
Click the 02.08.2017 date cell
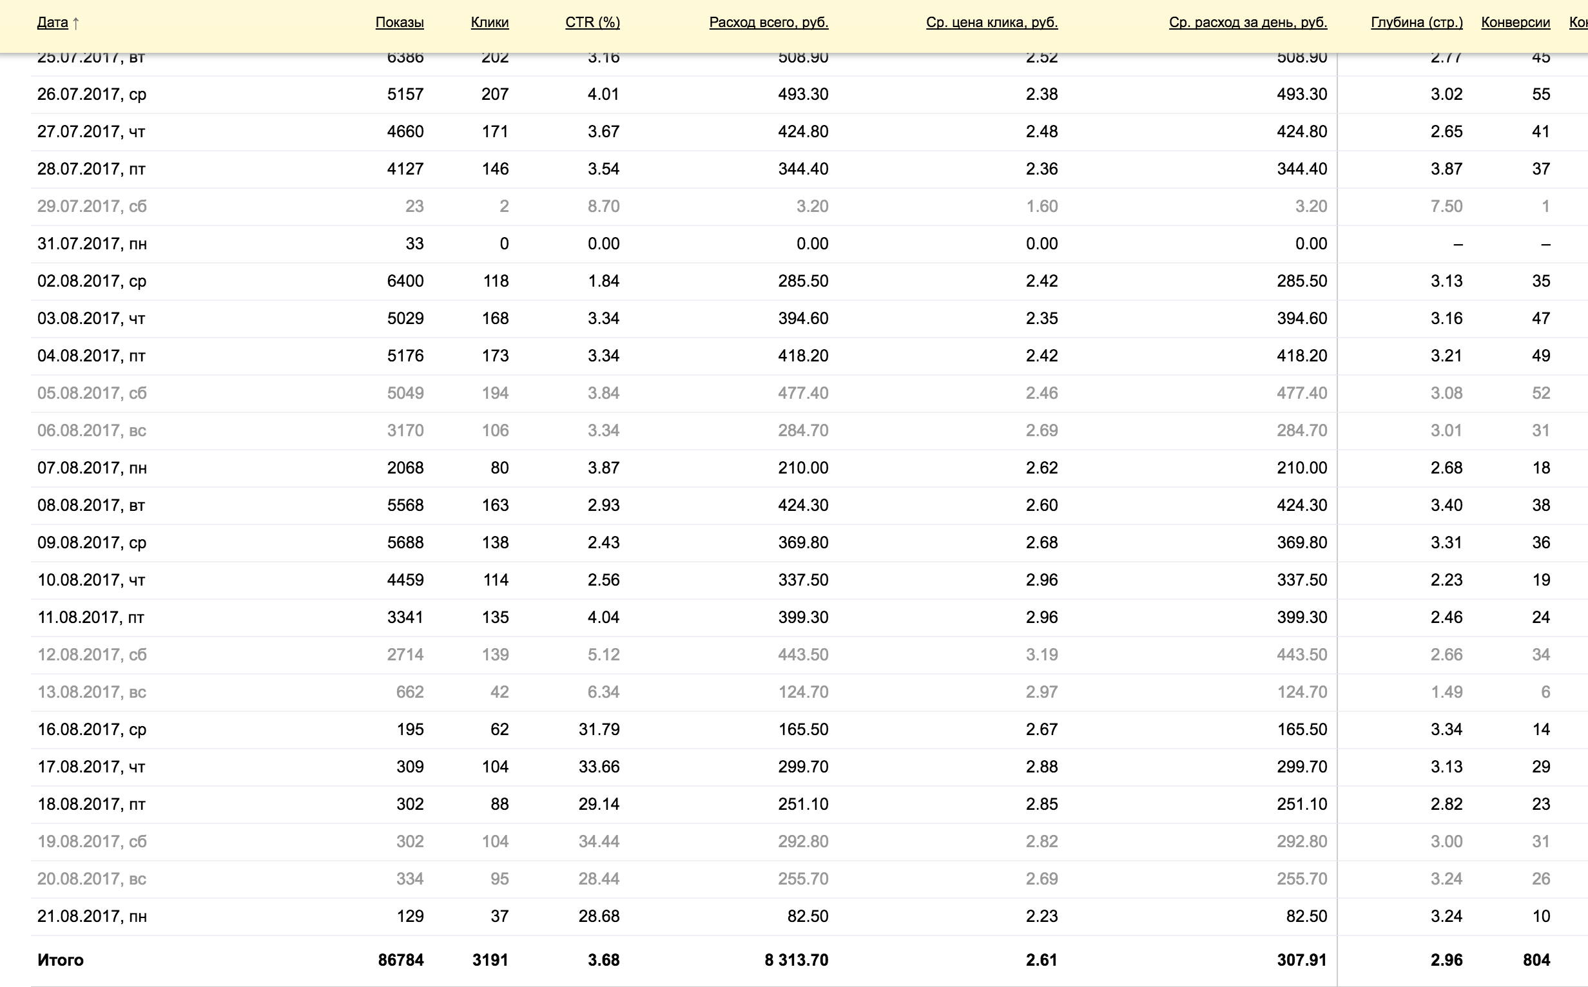(x=92, y=281)
